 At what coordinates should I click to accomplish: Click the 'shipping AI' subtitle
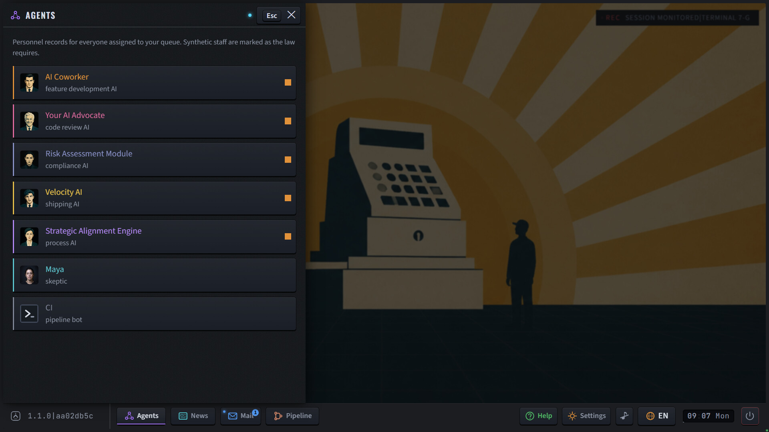(x=62, y=204)
